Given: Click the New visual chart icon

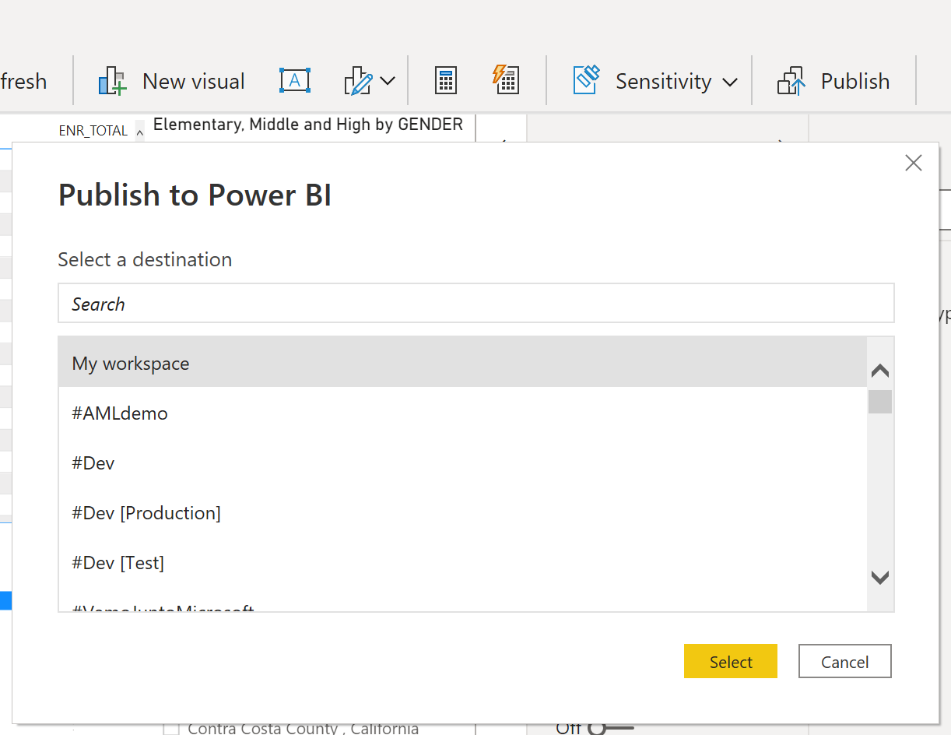Looking at the screenshot, I should pyautogui.click(x=112, y=81).
